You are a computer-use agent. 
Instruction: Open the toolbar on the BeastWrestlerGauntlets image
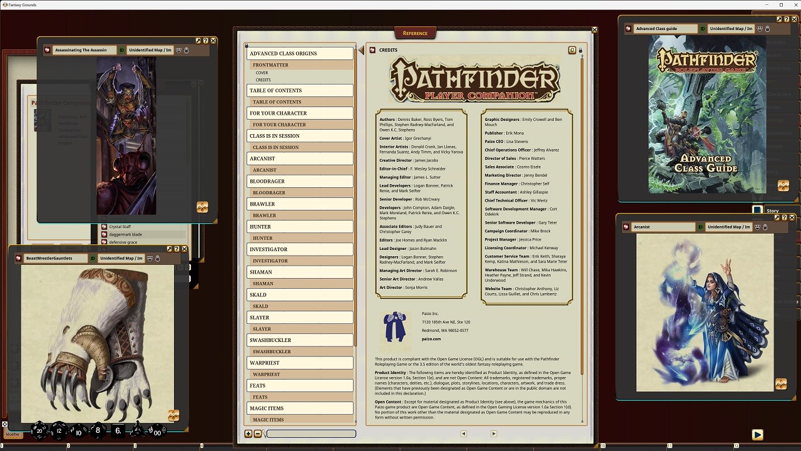[x=173, y=415]
